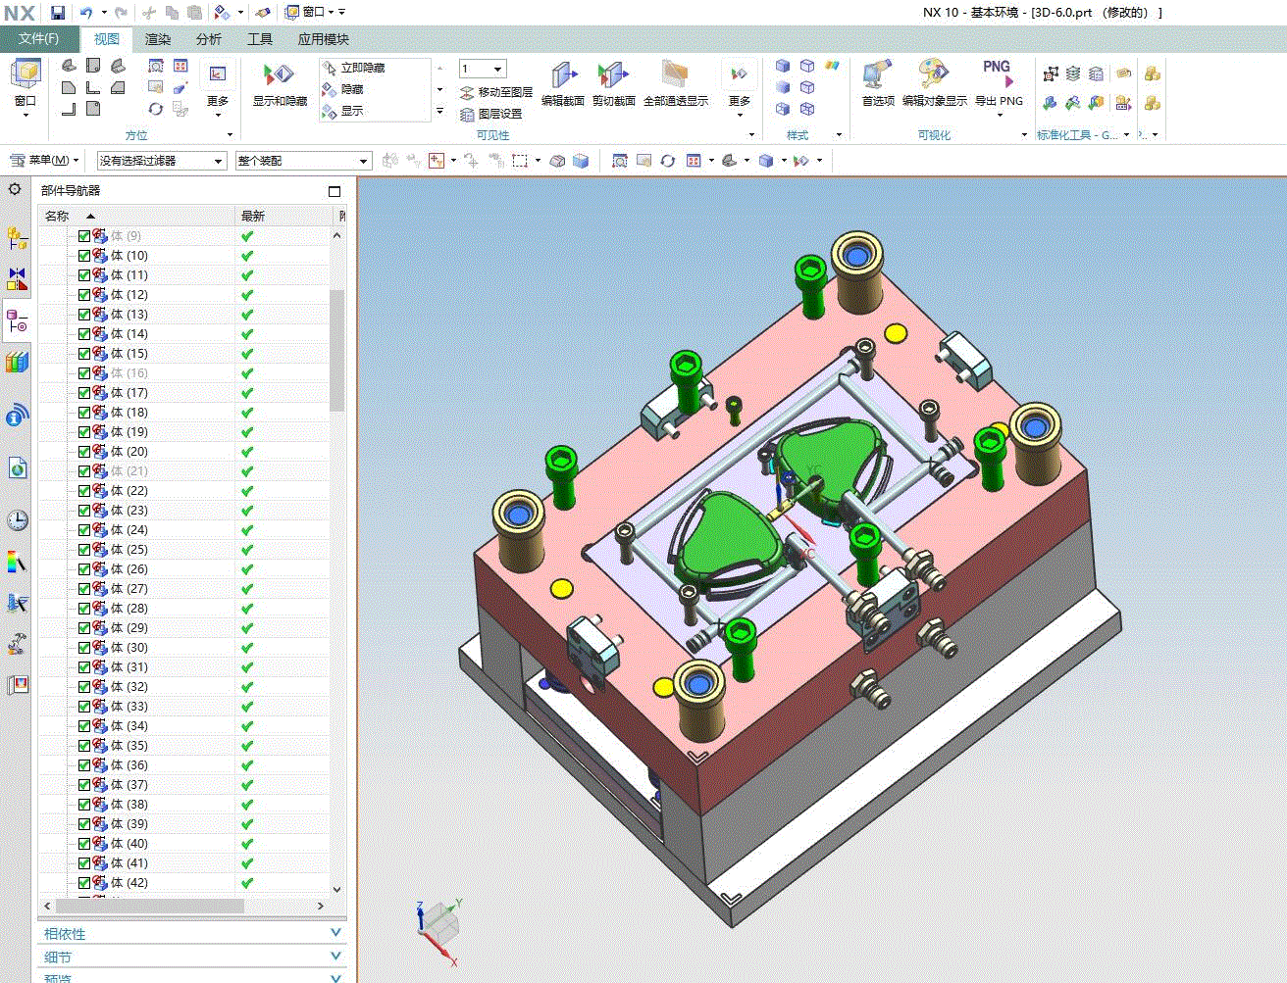1287x983 pixels.
Task: Click the Export PNG (导出 PNG) icon
Action: (x=998, y=76)
